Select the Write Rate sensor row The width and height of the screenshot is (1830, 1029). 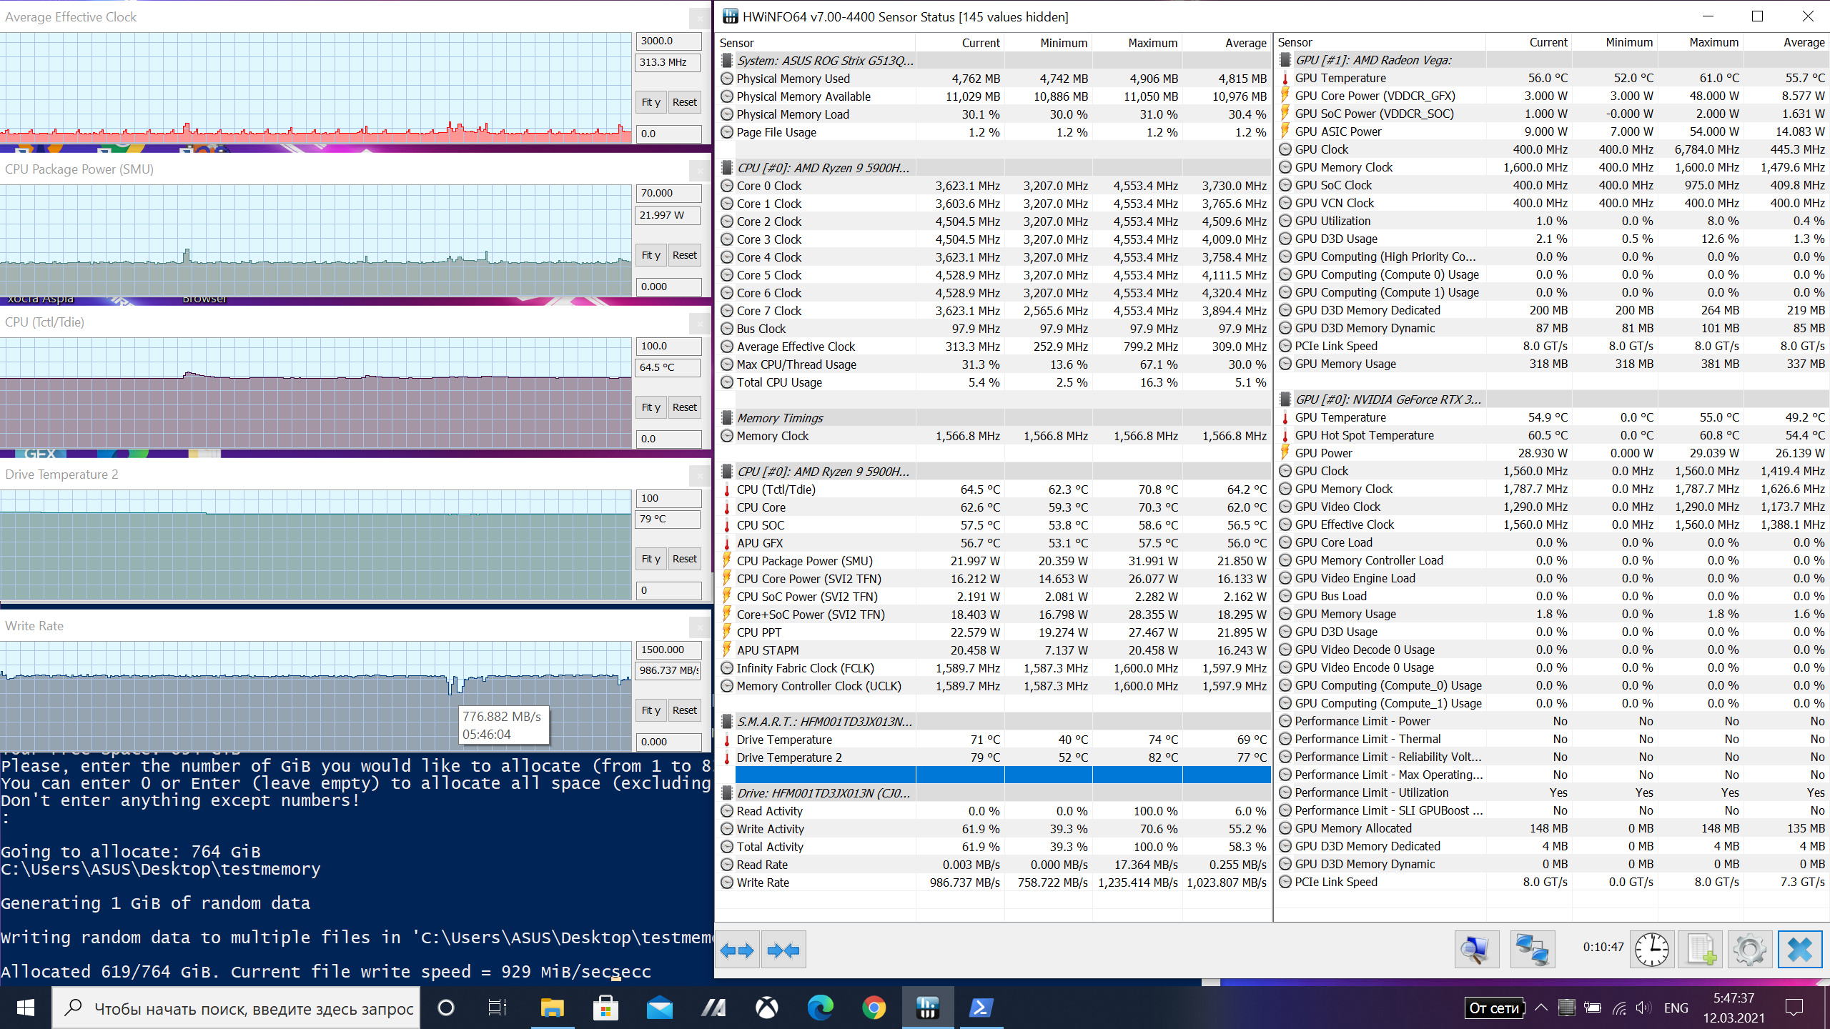[994, 883]
